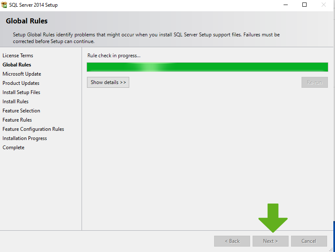Choose Install Setup Files in the sidebar
This screenshot has width=335, height=252.
click(21, 92)
